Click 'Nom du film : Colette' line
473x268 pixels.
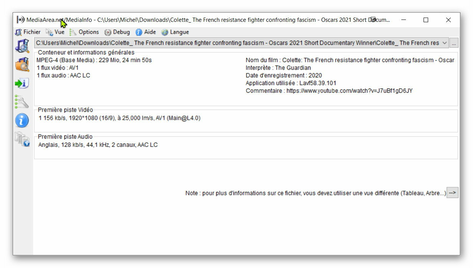(x=350, y=60)
